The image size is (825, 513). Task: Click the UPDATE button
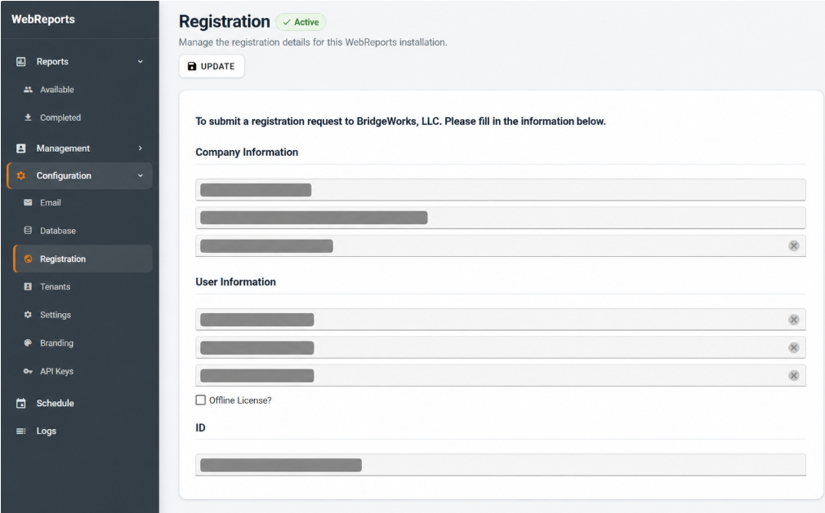[x=212, y=66]
